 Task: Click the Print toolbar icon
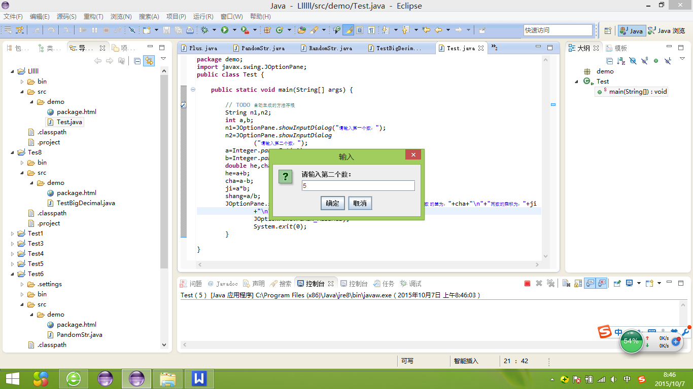190,30
